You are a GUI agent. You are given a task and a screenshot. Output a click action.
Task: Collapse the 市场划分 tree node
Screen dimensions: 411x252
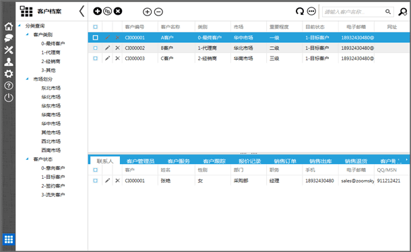(27, 79)
